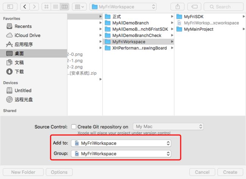Go back with the left chevron button
Image resolution: width=246 pixels, height=179 pixels.
click(25, 7)
